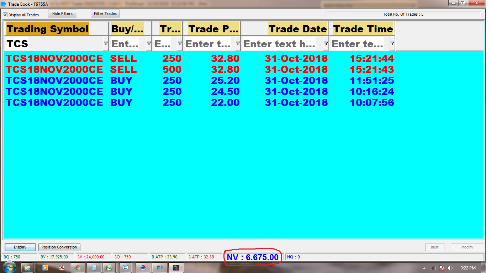Sort by Trade Date column header
Image resolution: width=491 pixels, height=273 pixels.
click(x=285, y=29)
